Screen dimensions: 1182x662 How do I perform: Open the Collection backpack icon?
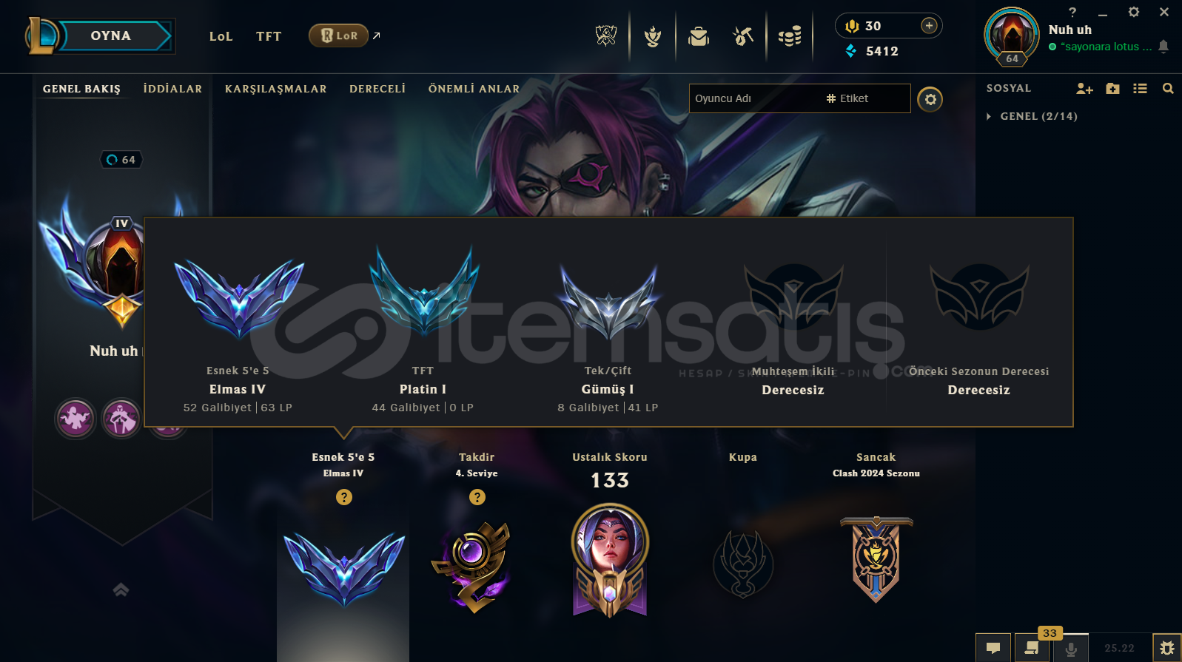click(698, 36)
